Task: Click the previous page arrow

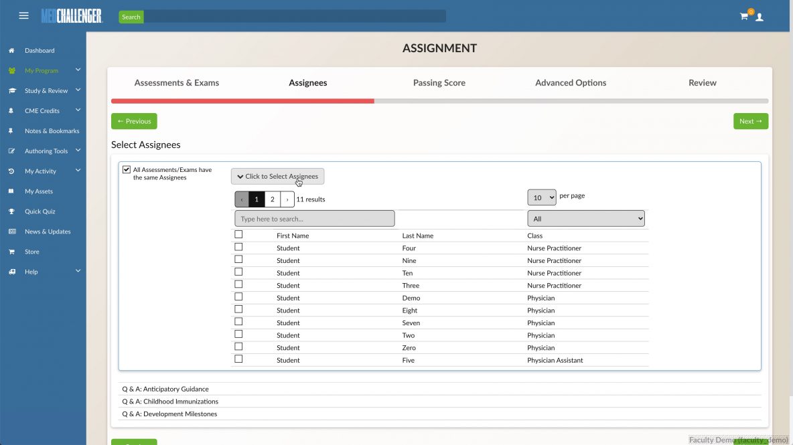Action: tap(242, 199)
